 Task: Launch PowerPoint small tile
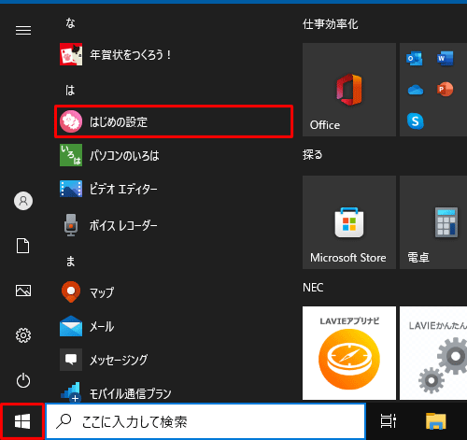pos(445,90)
